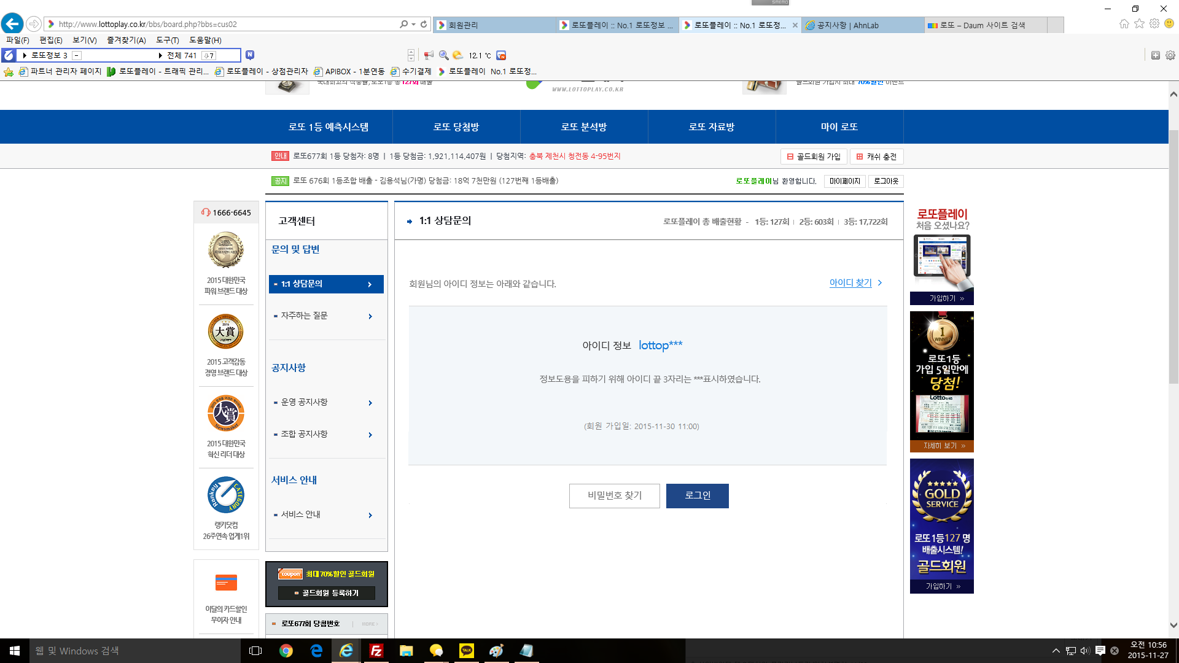The width and height of the screenshot is (1179, 663).
Task: Click the refresh icon in address bar
Action: (x=424, y=24)
